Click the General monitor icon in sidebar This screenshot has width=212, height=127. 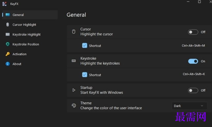[8, 15]
